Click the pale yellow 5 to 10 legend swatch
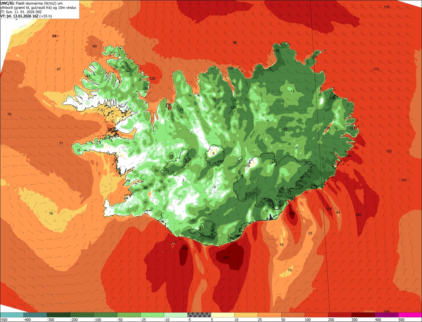 [223, 314]
